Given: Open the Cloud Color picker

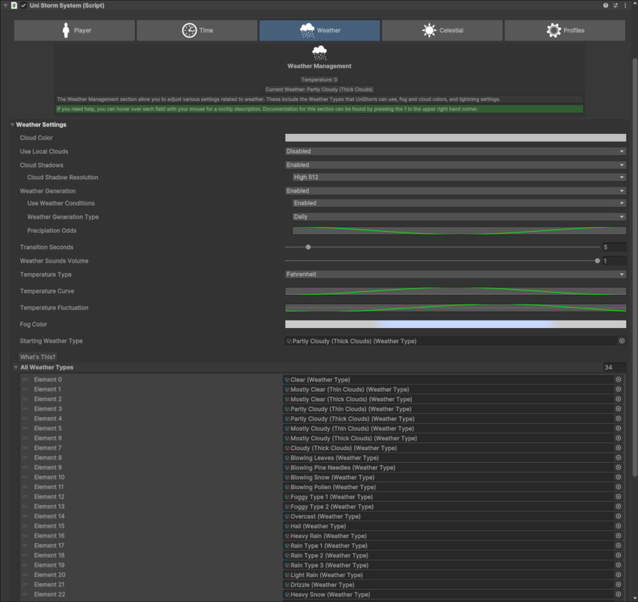Looking at the screenshot, I should (x=455, y=138).
